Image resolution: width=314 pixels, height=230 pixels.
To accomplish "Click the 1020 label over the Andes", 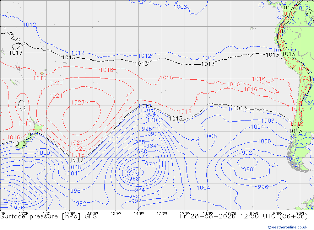I will (x=306, y=81).
